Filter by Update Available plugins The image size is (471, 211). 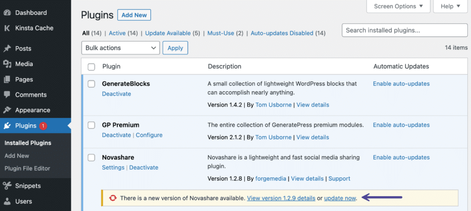coord(168,34)
